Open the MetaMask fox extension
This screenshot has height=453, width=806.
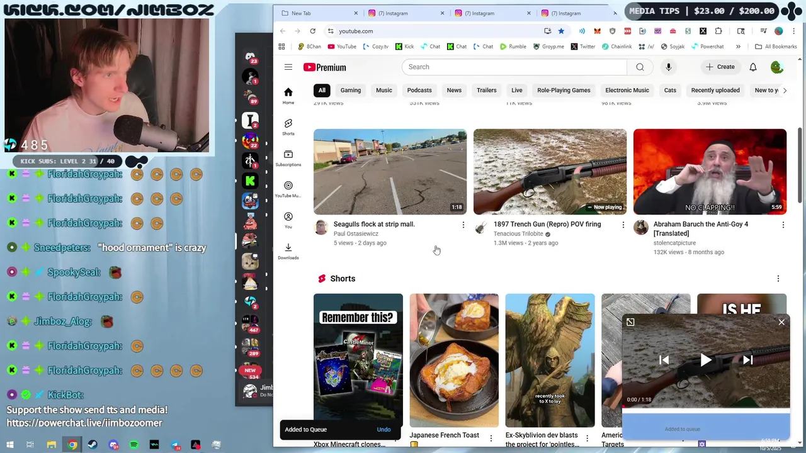597,31
